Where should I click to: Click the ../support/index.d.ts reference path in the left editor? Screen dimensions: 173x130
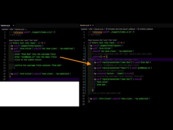click(41, 32)
